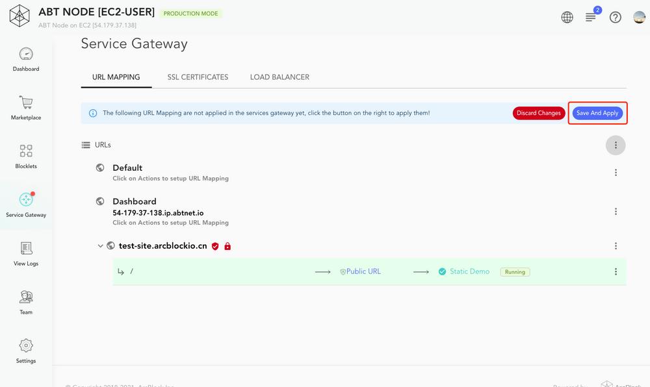Click the 54-179-37-138.ip.abtnet.io domain text
Image resolution: width=650 pixels, height=387 pixels.
click(158, 213)
